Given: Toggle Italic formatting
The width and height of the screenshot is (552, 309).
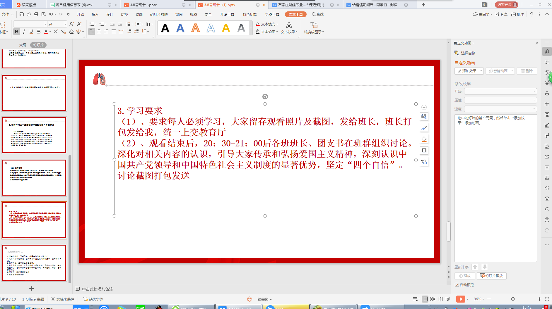Looking at the screenshot, I should (24, 32).
